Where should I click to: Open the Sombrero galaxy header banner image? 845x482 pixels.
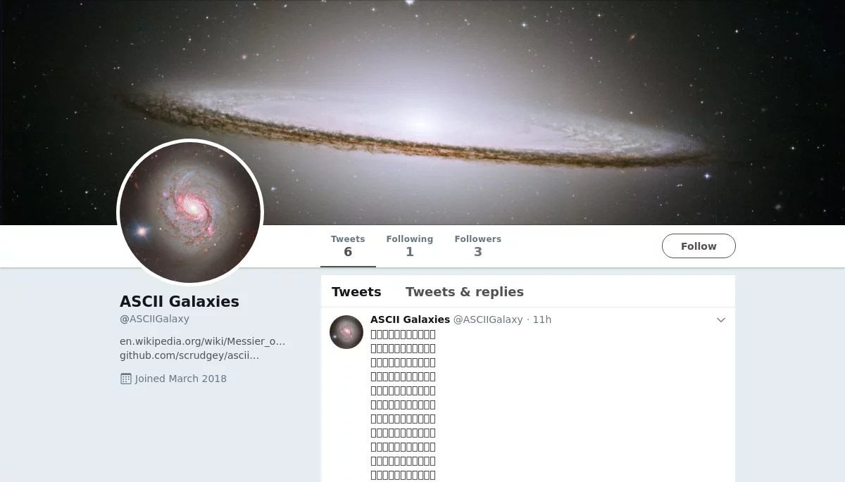coord(423,113)
